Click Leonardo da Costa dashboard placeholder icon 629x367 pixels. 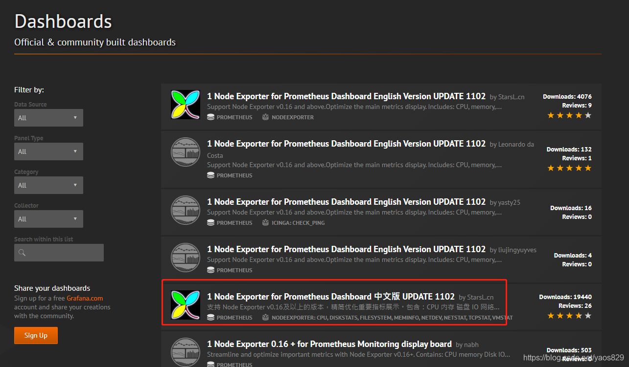coord(186,152)
